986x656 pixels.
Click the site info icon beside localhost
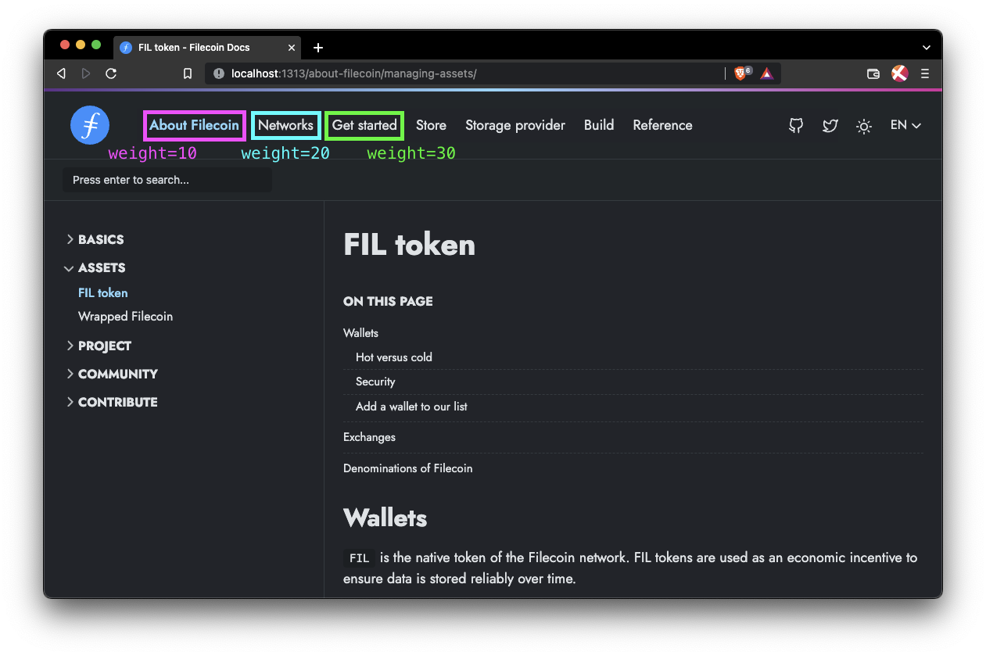pyautogui.click(x=219, y=73)
